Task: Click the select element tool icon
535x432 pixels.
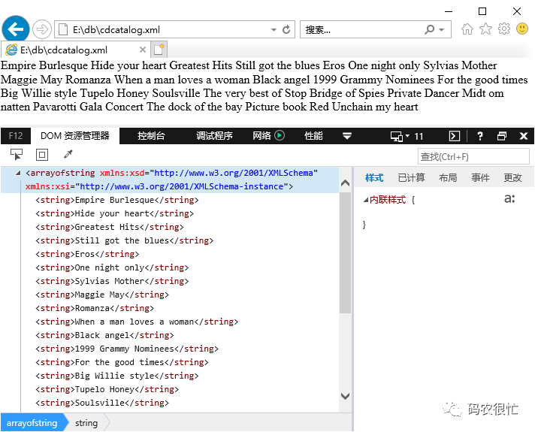Action: point(16,155)
